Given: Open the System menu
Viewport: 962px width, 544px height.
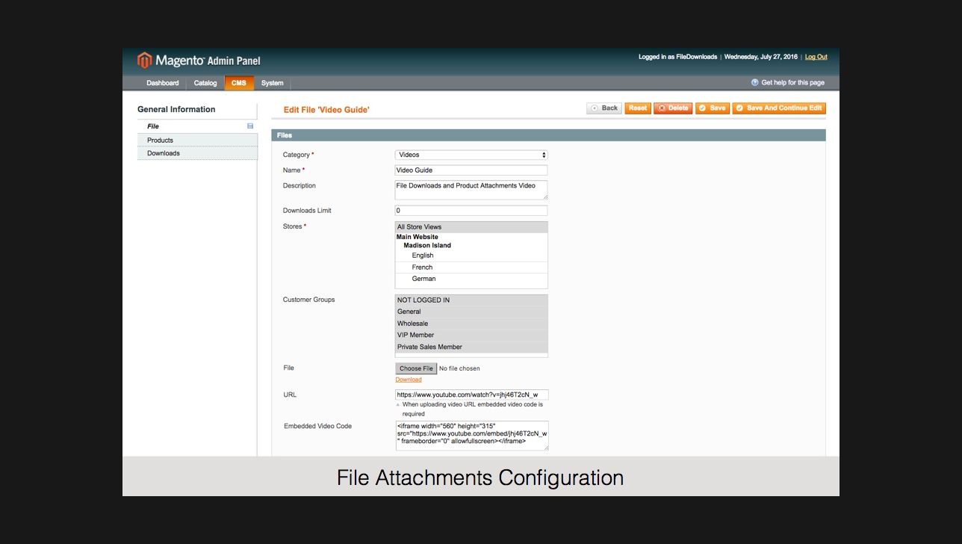Looking at the screenshot, I should point(272,83).
